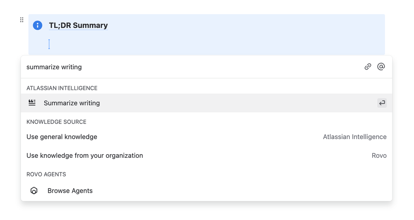The image size is (414, 220).
Task: Click the ATLASSIAN INTELLIGENCE section header
Action: 62,88
